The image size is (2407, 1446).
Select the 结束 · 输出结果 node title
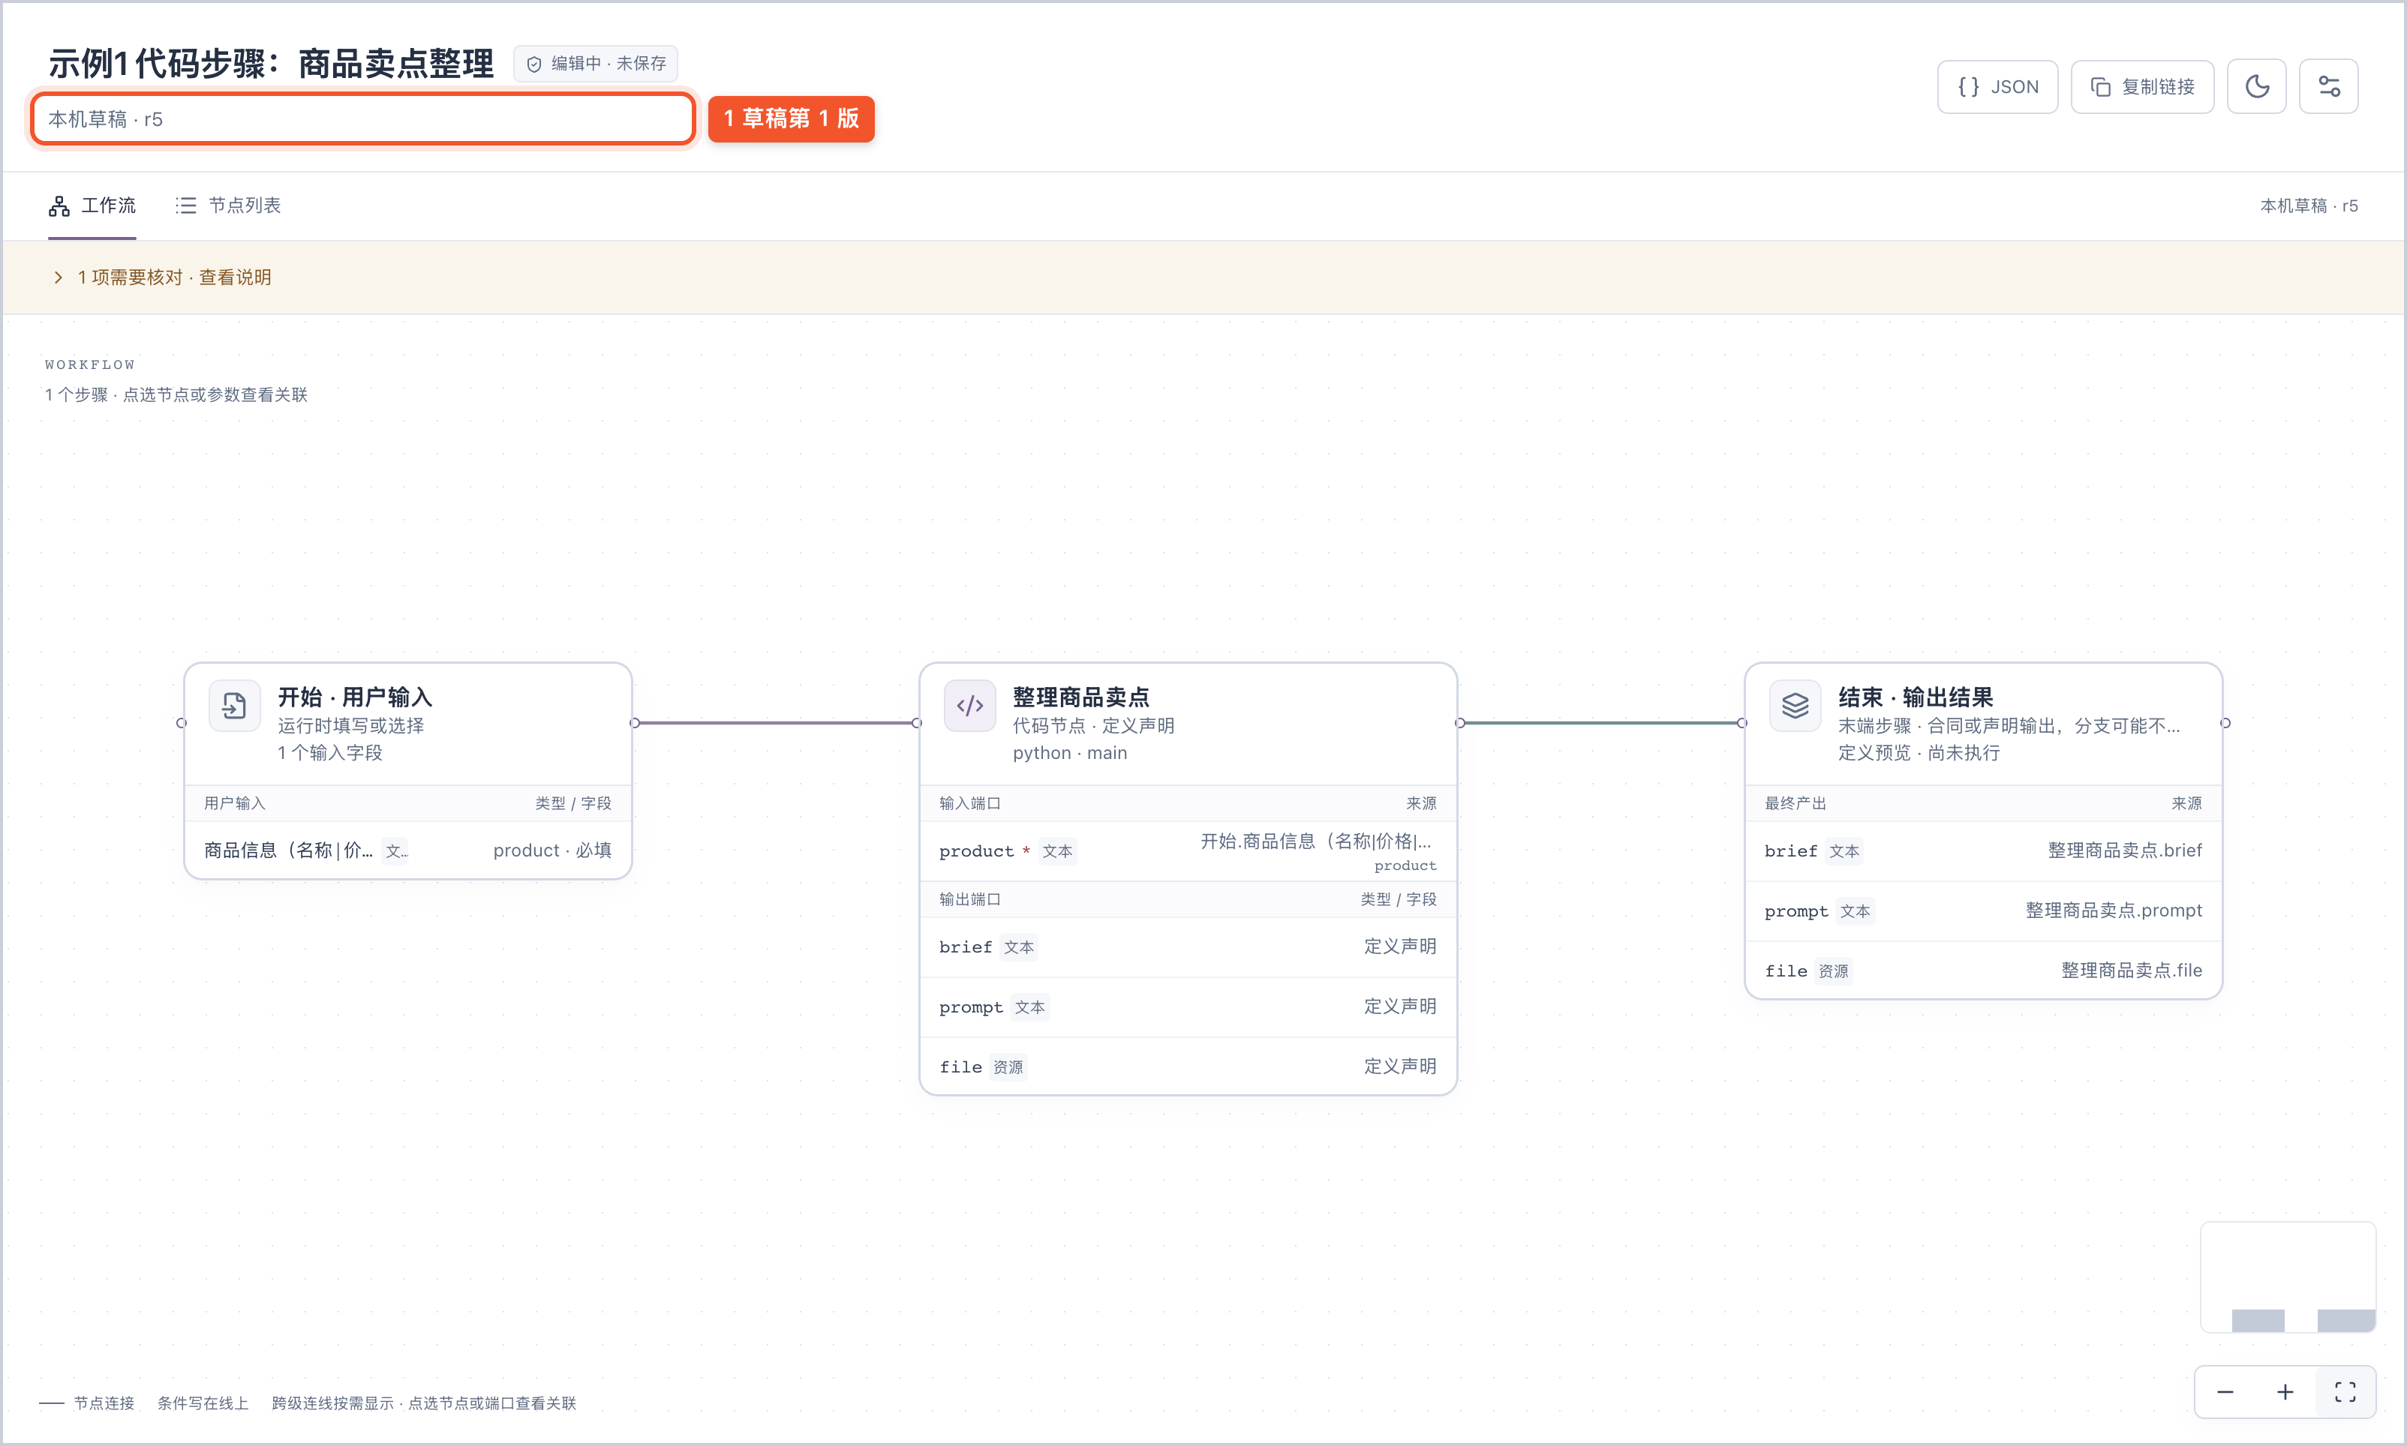pos(1916,697)
